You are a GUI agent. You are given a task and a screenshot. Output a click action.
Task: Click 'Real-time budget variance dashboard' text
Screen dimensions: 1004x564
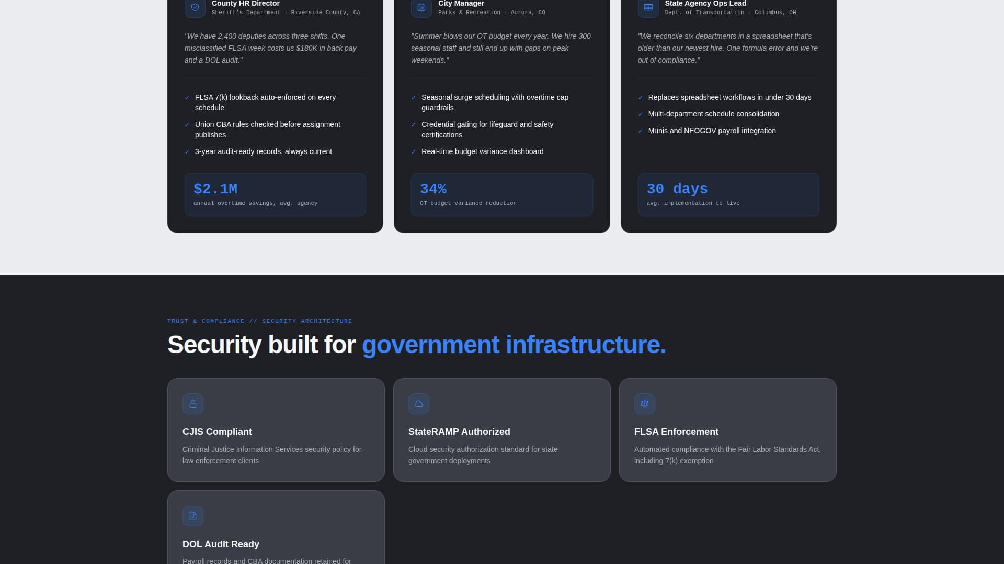483,151
